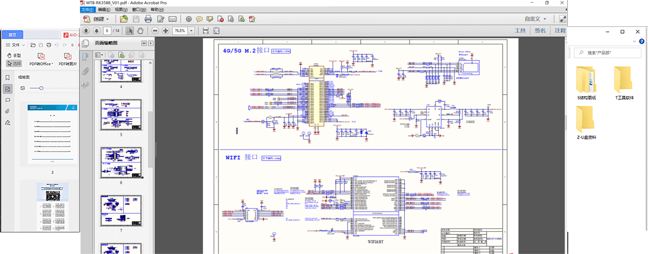The width and height of the screenshot is (648, 254).
Task: Click the zoom out minus button
Action: pos(155,31)
